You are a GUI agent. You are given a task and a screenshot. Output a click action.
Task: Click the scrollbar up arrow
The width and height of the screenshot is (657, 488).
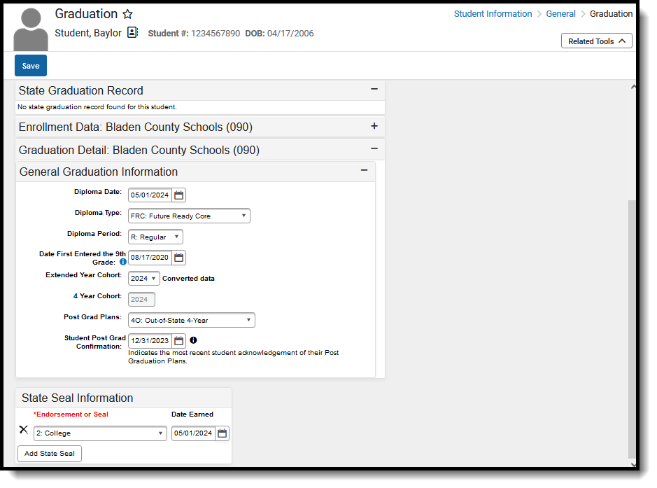[633, 87]
